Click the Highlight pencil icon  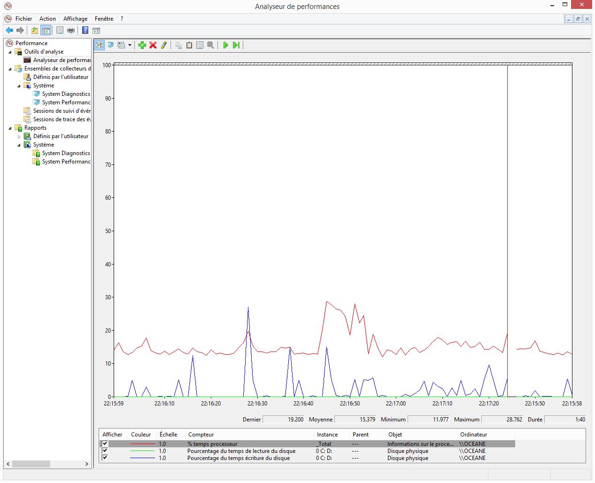coord(164,45)
